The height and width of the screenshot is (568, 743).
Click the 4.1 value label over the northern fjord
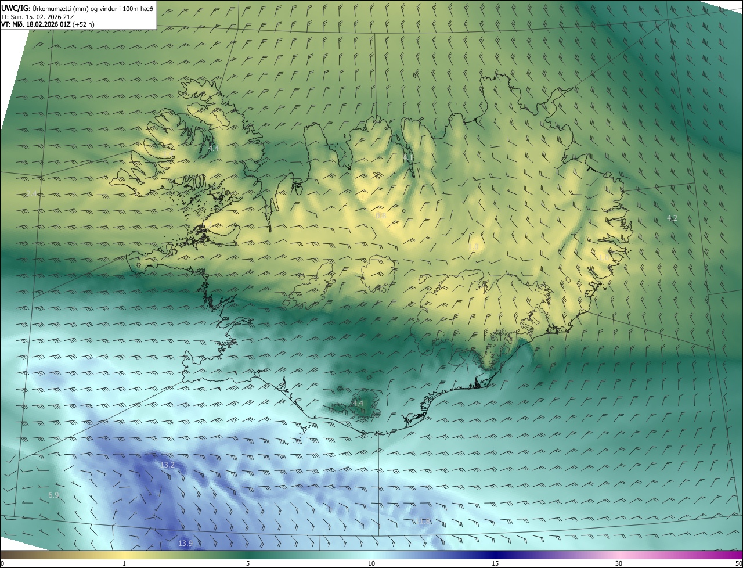[408, 157]
